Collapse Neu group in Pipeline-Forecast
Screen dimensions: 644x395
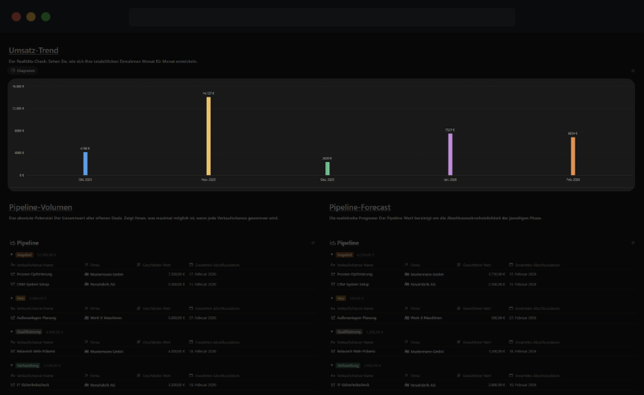click(x=332, y=298)
